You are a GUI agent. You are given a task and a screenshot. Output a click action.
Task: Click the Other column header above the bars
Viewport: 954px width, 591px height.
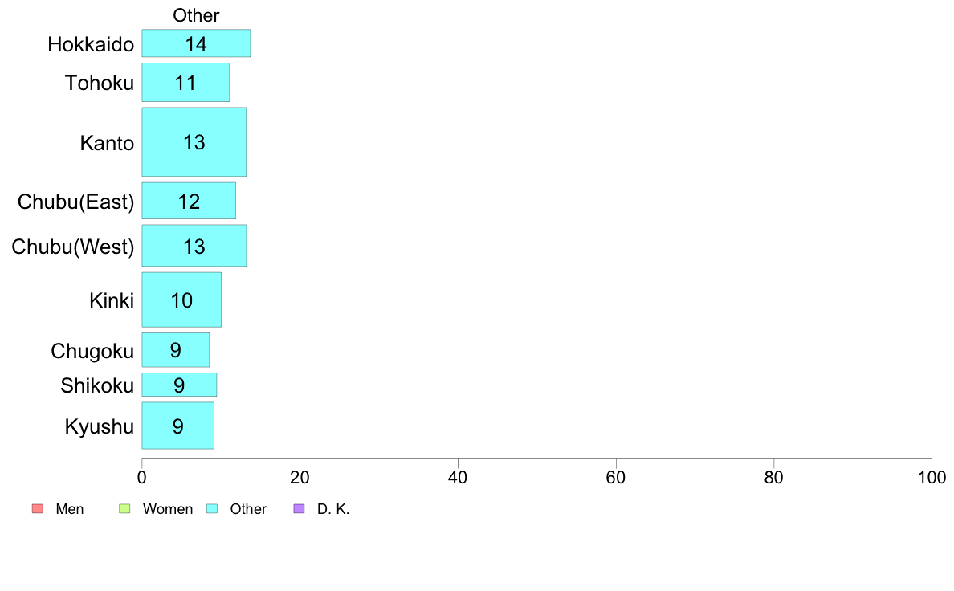[x=196, y=15]
